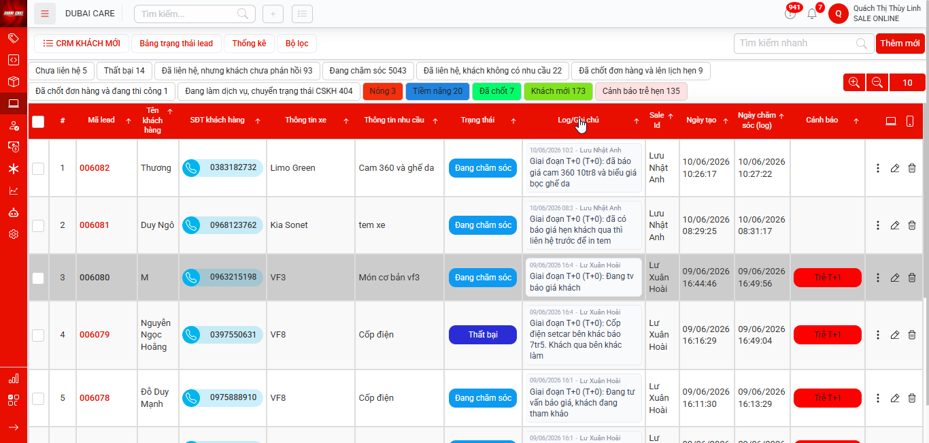Open Bộ lọc tab

[x=297, y=44]
